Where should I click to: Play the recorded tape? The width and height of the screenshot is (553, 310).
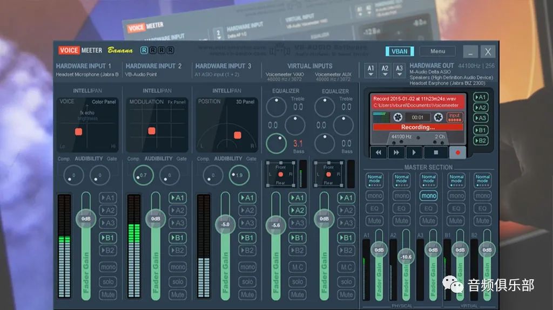click(x=414, y=152)
